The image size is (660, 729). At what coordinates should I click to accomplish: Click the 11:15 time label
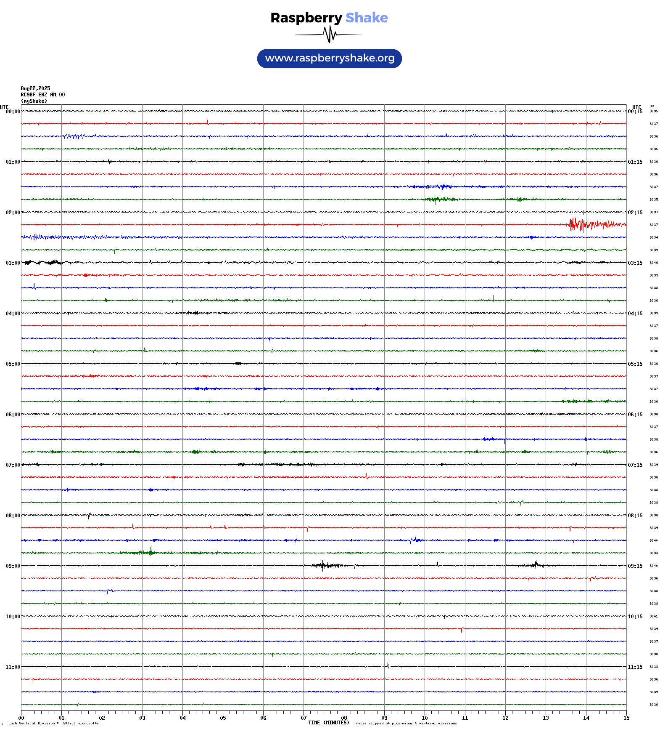click(x=635, y=667)
